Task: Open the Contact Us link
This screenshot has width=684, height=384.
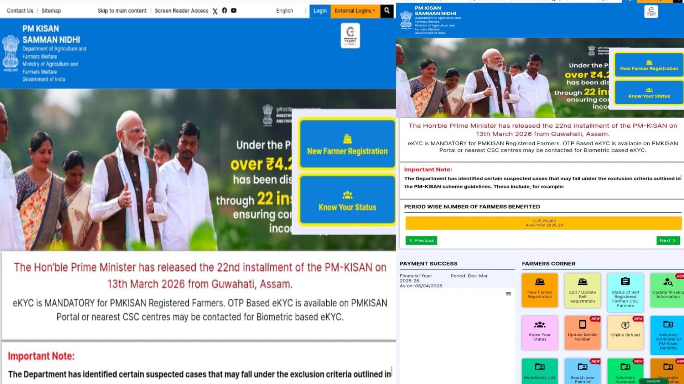Action: tap(20, 11)
